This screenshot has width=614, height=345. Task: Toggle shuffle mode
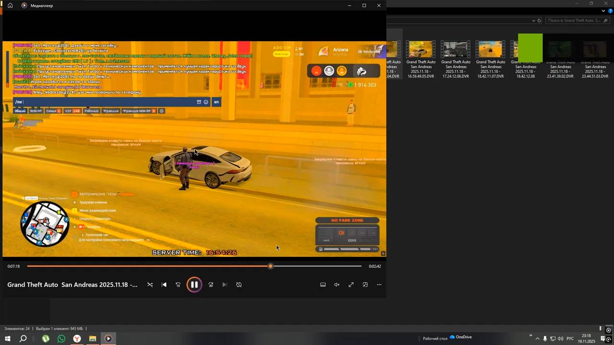point(150,285)
